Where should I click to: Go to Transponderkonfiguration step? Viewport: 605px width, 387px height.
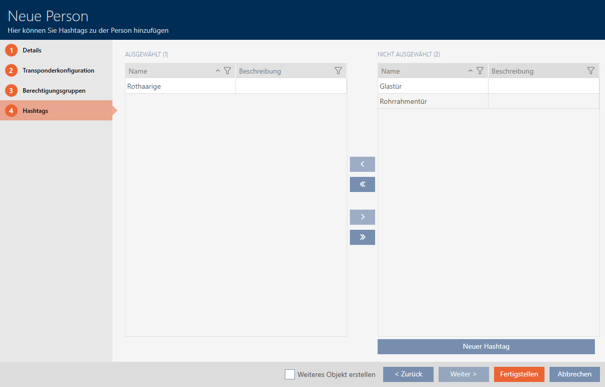58,71
